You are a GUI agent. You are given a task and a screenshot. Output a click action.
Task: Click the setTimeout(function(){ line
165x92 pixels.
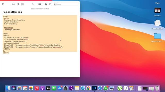pos(11,43)
